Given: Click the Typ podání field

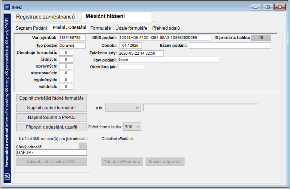Looking at the screenshot, I should (x=72, y=46).
